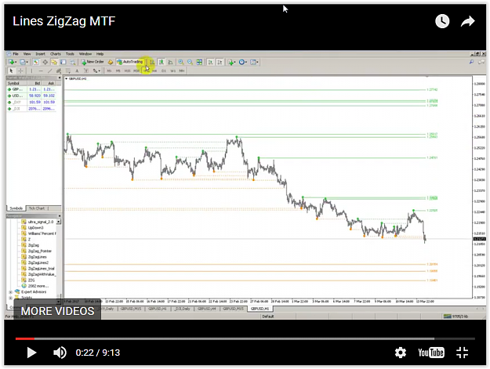Exit fullscreen in the video player
Image resolution: width=490 pixels, height=369 pixels.
pos(462,353)
